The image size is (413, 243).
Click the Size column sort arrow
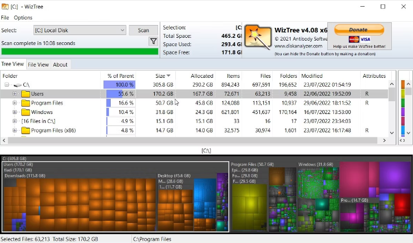tap(169, 76)
